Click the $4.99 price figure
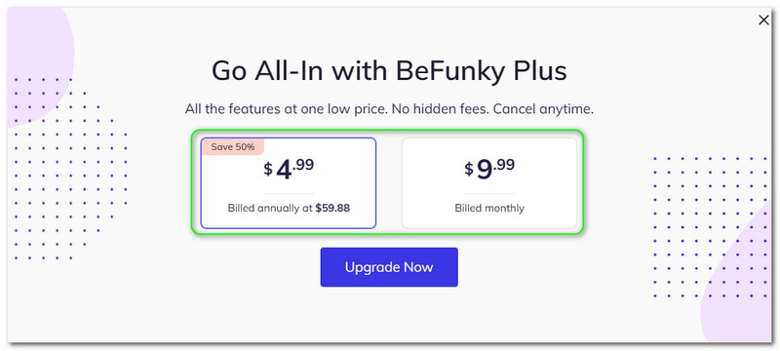This screenshot has height=351, width=780. click(x=289, y=169)
